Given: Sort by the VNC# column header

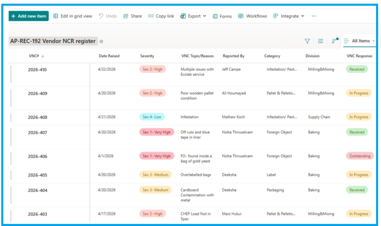Looking at the screenshot, I should pyautogui.click(x=36, y=56).
